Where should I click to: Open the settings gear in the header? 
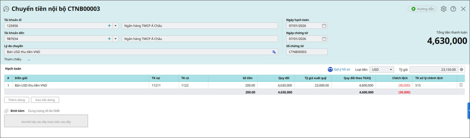pyautogui.click(x=444, y=9)
